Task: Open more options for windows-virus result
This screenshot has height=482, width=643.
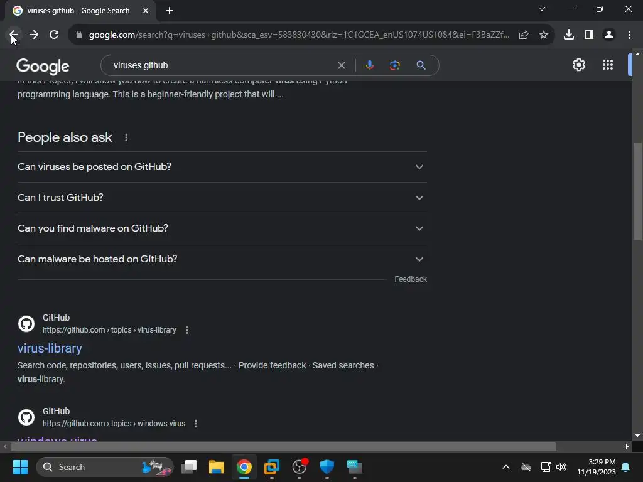Action: click(x=196, y=424)
